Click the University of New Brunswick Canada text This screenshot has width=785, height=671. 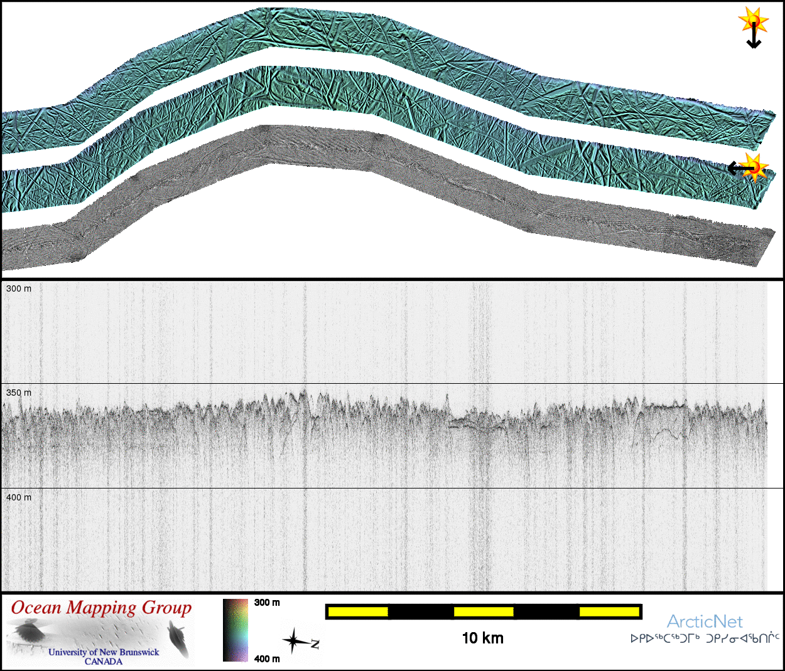click(104, 656)
